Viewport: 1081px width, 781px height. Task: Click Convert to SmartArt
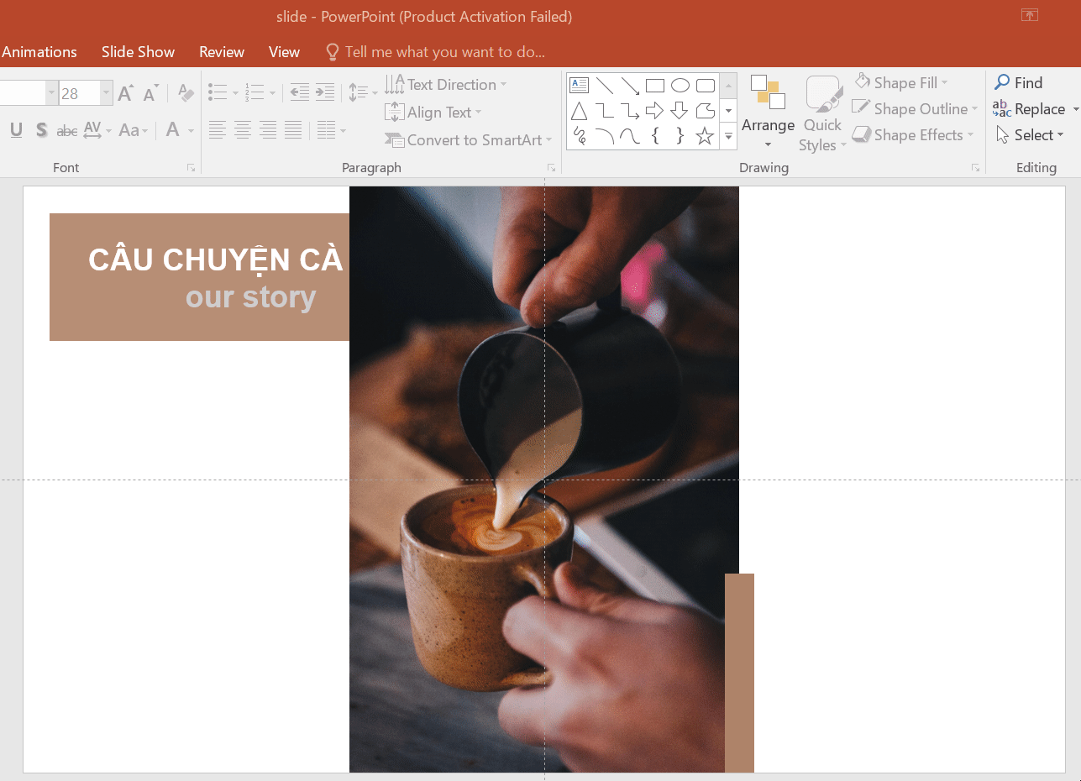point(467,139)
